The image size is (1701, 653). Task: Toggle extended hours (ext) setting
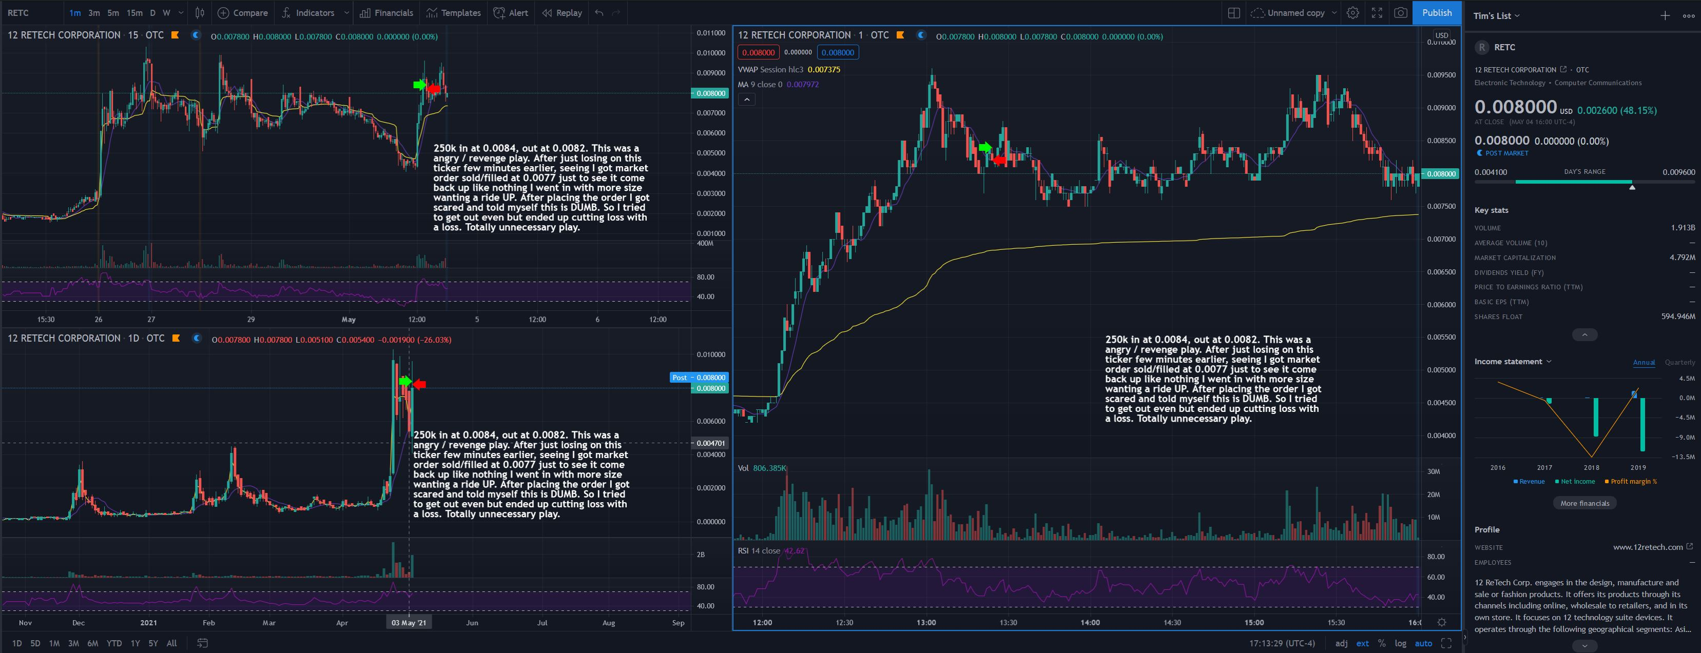click(x=1362, y=643)
